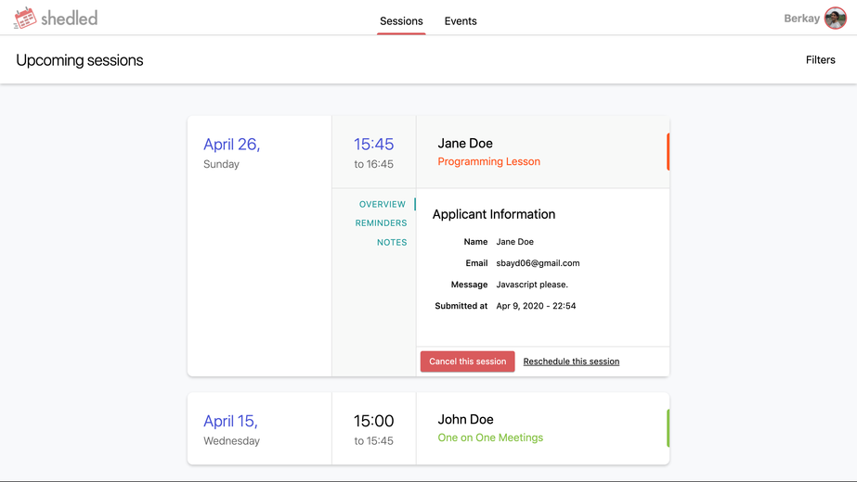This screenshot has height=482, width=857.
Task: Click the shedled calendar logo icon
Action: coord(24,18)
